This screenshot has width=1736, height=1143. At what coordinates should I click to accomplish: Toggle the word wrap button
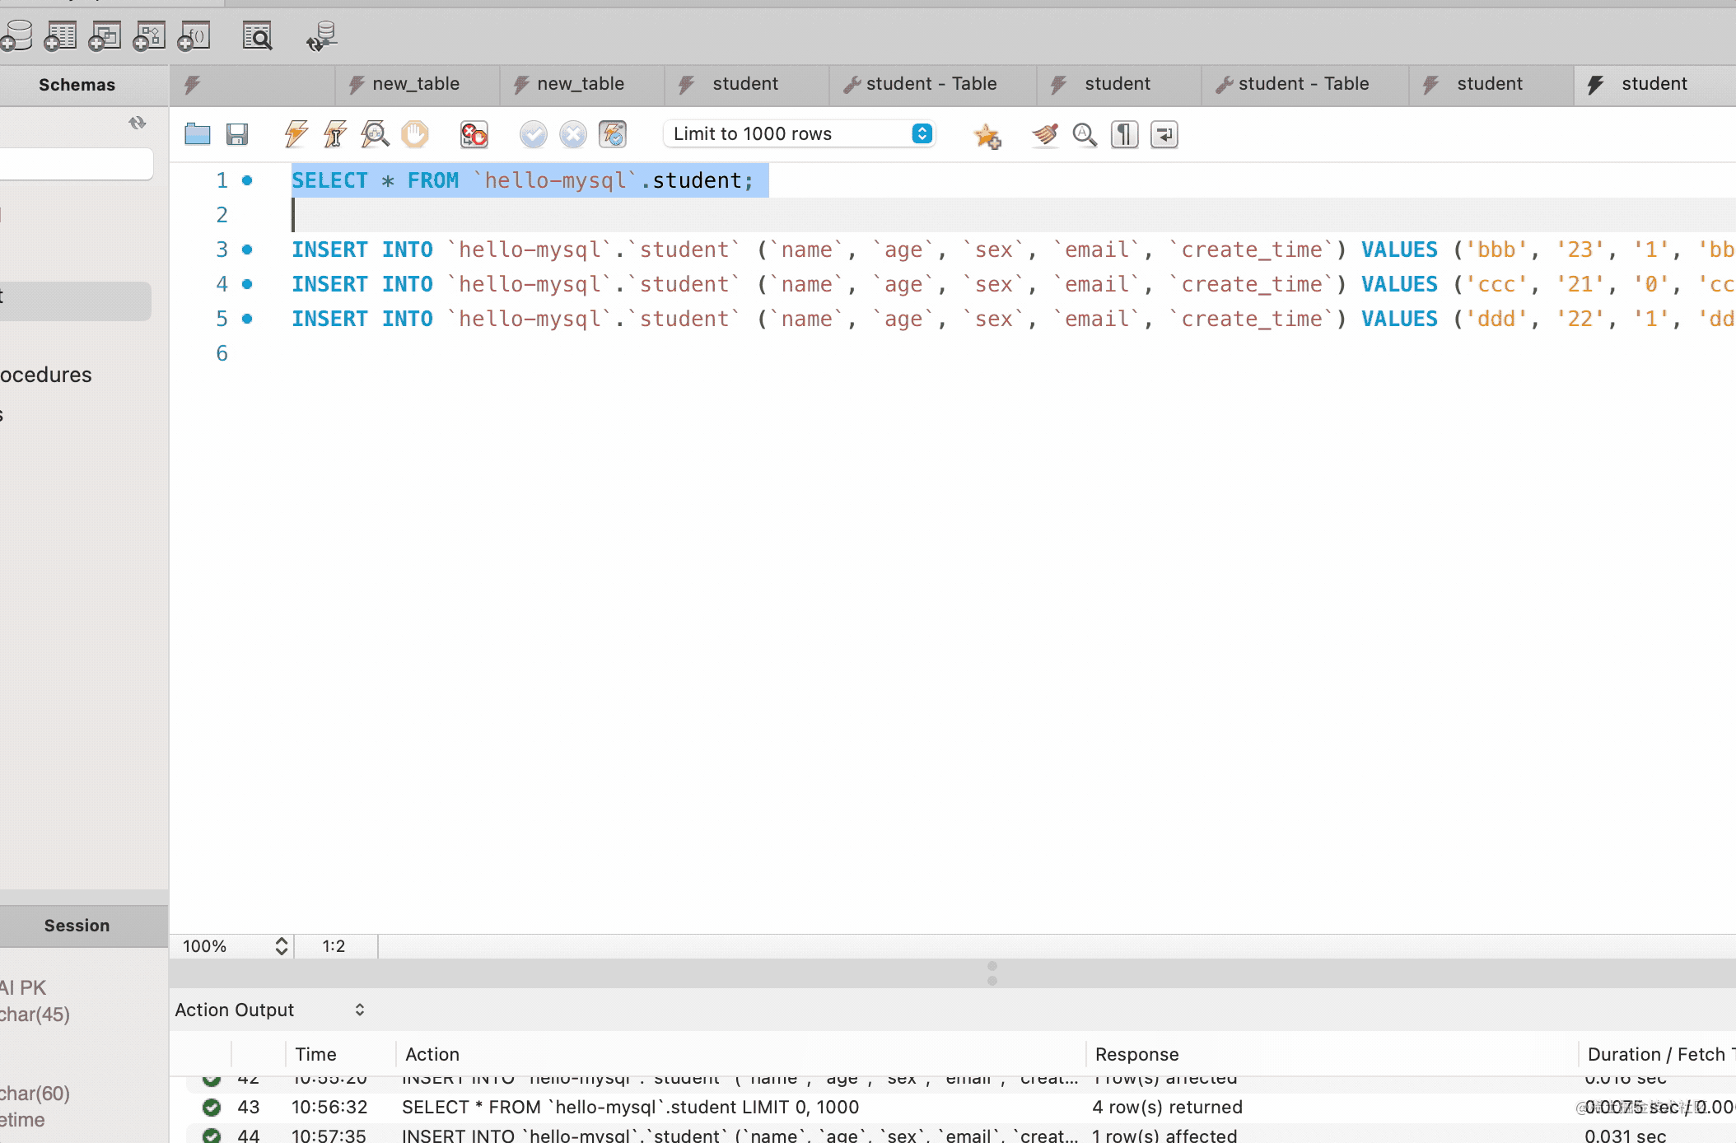tap(1164, 133)
